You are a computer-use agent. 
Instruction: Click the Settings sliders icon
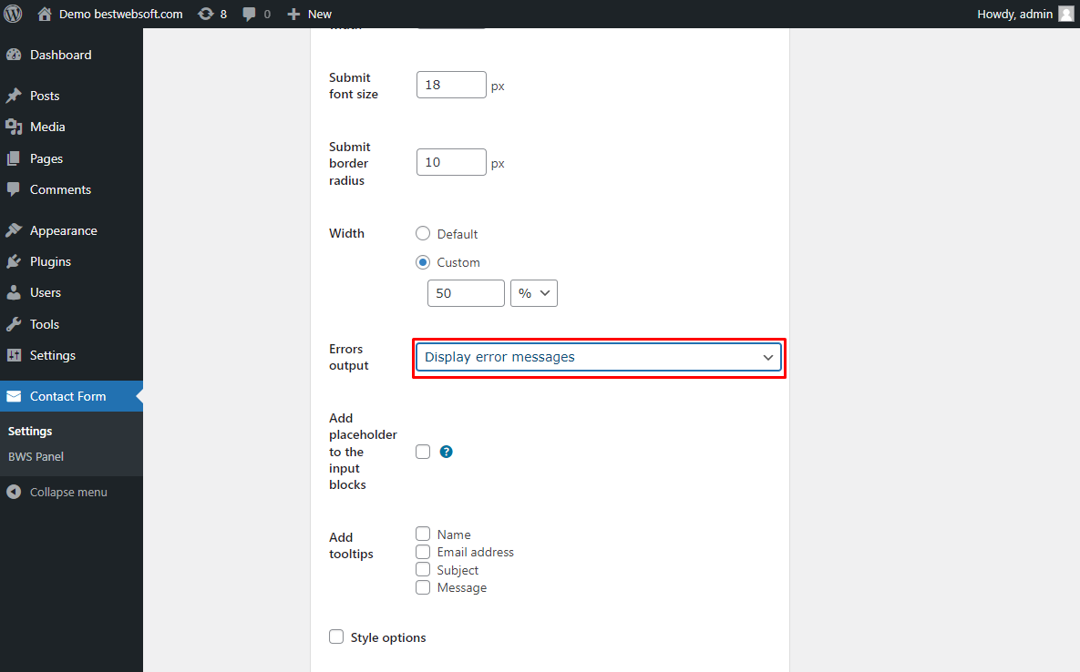(14, 355)
